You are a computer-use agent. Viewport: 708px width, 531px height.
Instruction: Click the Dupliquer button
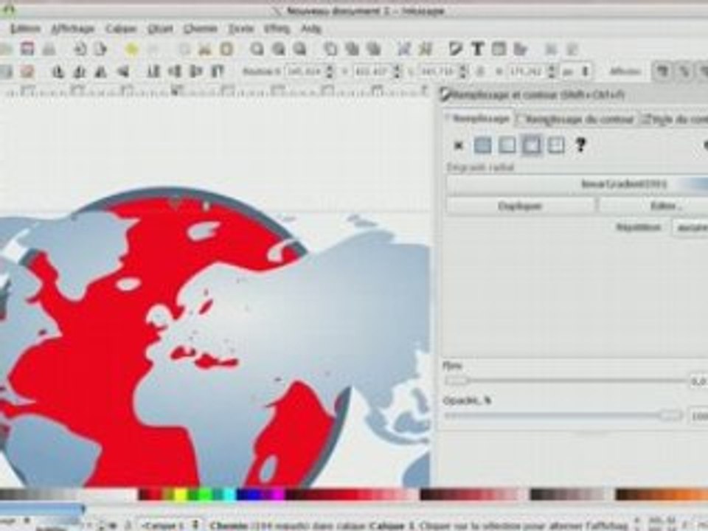point(520,206)
